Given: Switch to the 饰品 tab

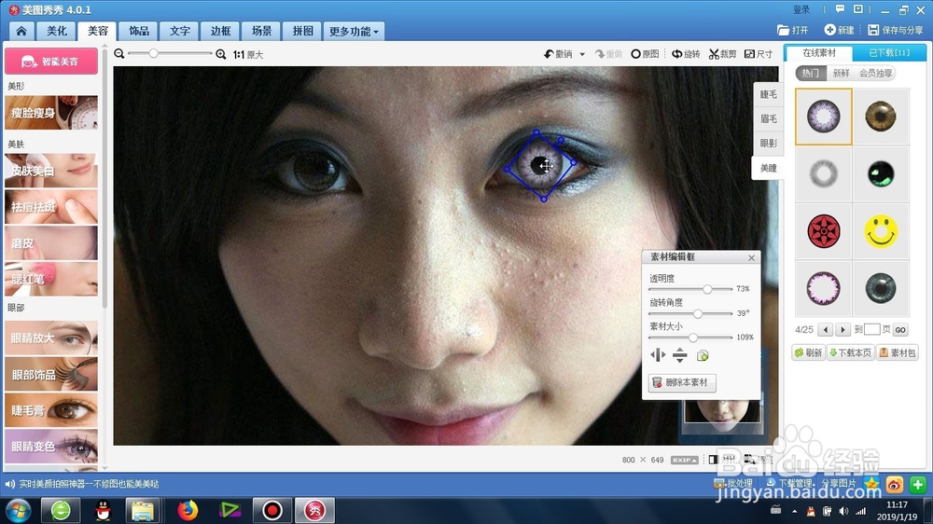Looking at the screenshot, I should point(139,31).
